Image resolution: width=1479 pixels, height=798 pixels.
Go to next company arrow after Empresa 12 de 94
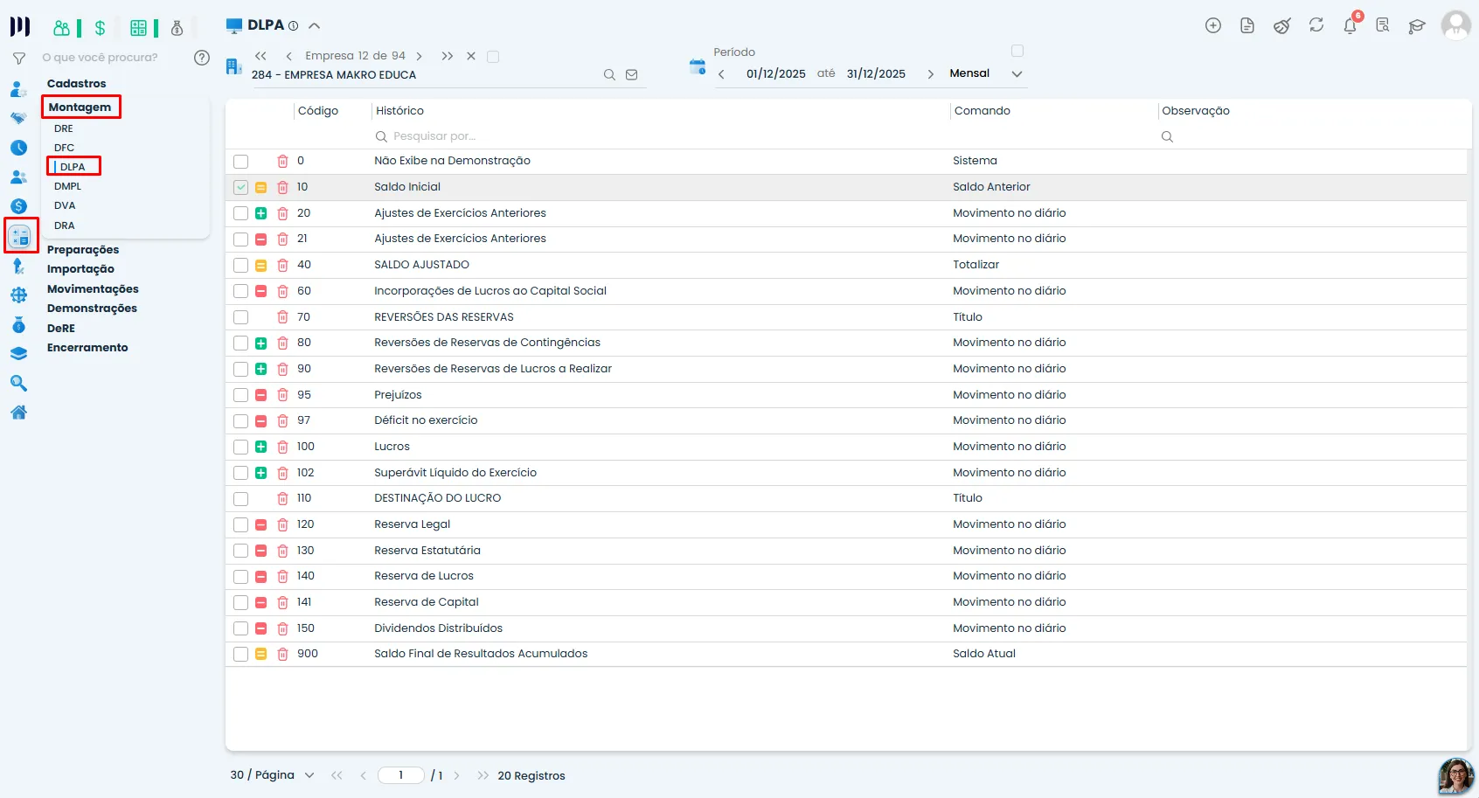click(x=420, y=56)
